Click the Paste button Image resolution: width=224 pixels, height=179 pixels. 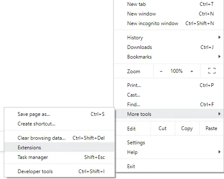pyautogui.click(x=211, y=128)
